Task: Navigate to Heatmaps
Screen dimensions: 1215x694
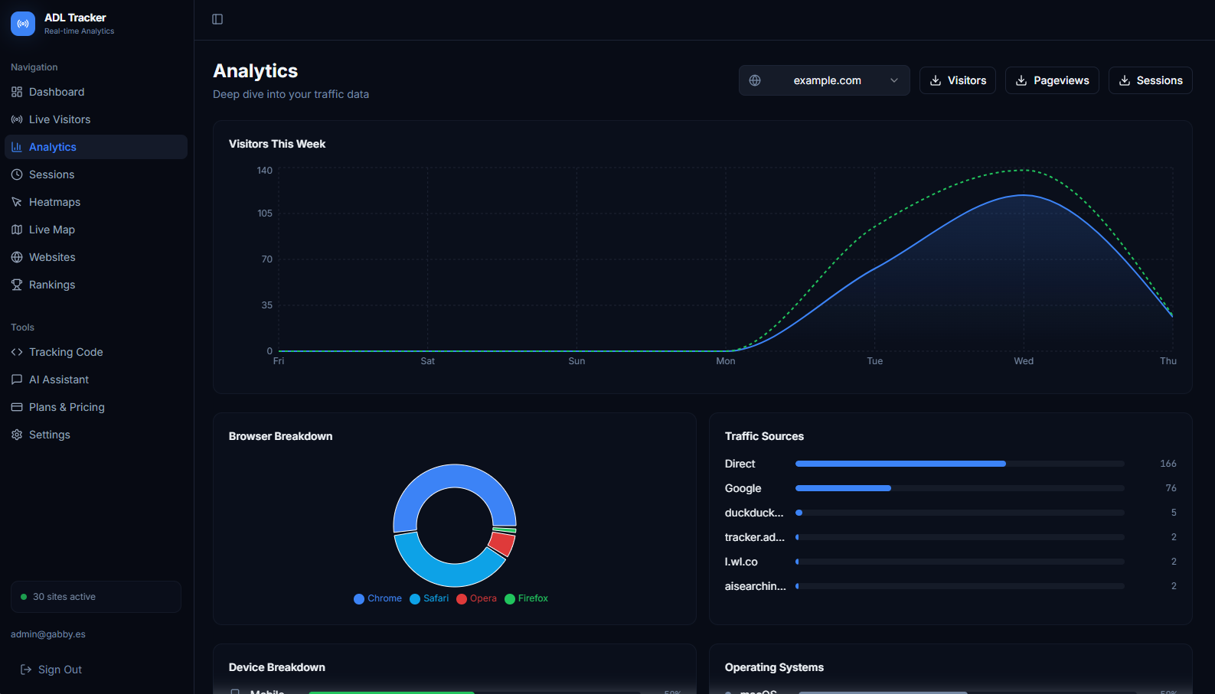Action: 96,202
